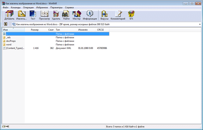Sort by the Тип column header
The height and width of the screenshot is (130, 203).
coord(66,30)
